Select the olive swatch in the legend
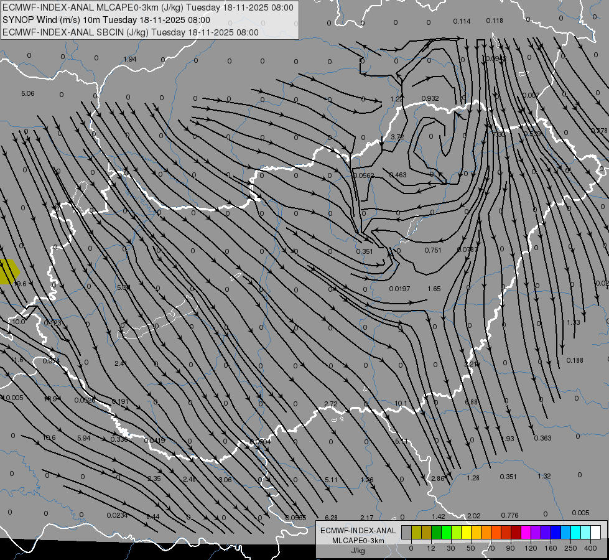 click(x=416, y=532)
